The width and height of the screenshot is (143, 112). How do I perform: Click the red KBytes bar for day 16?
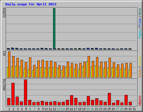click(x=72, y=100)
